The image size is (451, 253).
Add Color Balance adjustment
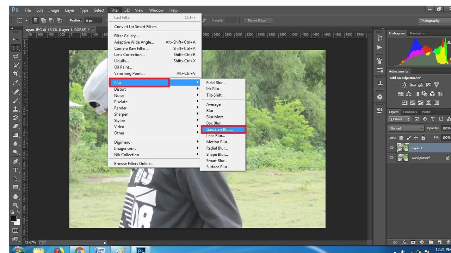pyautogui.click(x=408, y=94)
